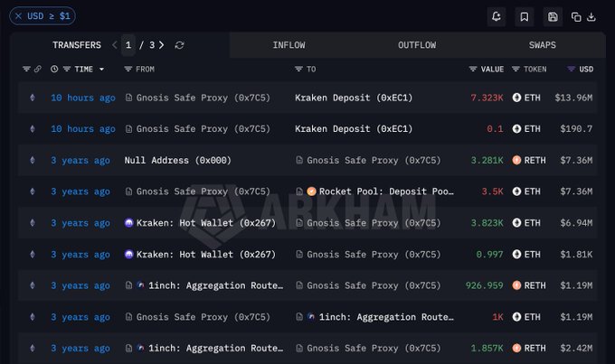Open the VALUE column filter

(473, 69)
